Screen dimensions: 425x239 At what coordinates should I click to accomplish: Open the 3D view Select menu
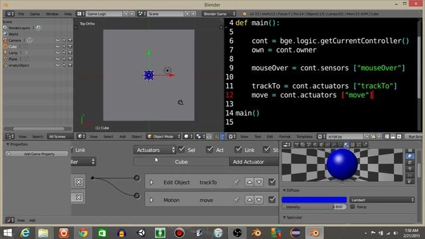[108, 137]
